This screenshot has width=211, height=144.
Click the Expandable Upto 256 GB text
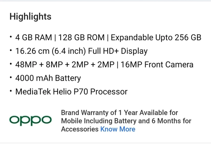pyautogui.click(x=156, y=38)
